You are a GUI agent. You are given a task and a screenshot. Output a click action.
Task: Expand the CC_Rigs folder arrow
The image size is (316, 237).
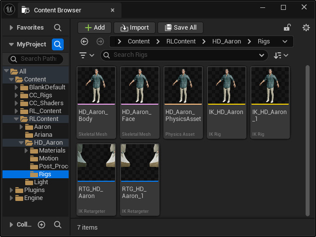pyautogui.click(x=16, y=95)
